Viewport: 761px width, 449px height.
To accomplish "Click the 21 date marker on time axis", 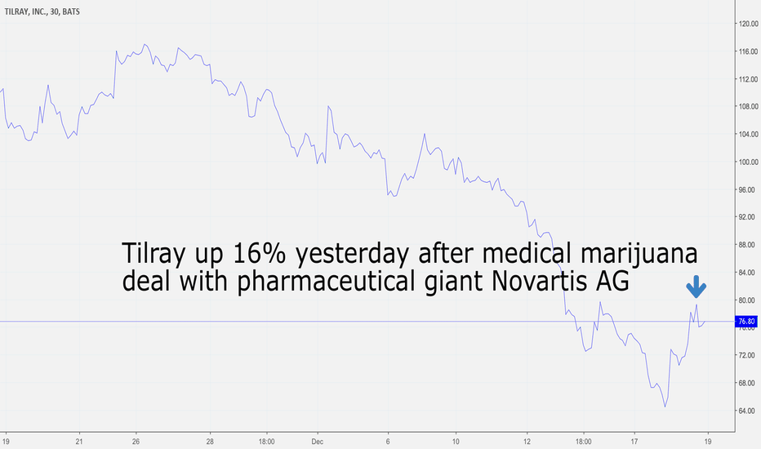I will [79, 441].
